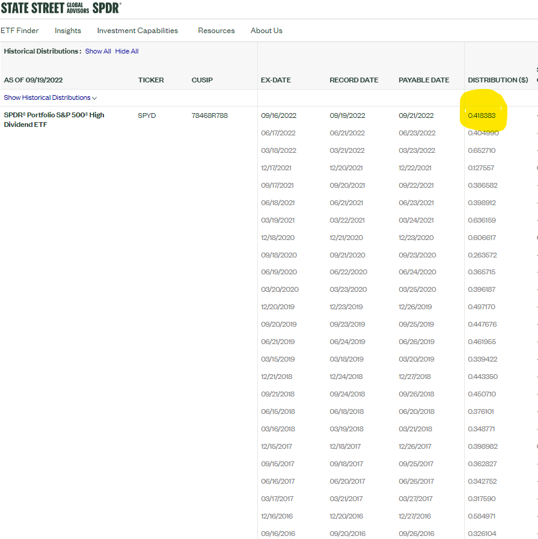Click the RECORD DATE column header
The image size is (538, 539).
pyautogui.click(x=354, y=80)
